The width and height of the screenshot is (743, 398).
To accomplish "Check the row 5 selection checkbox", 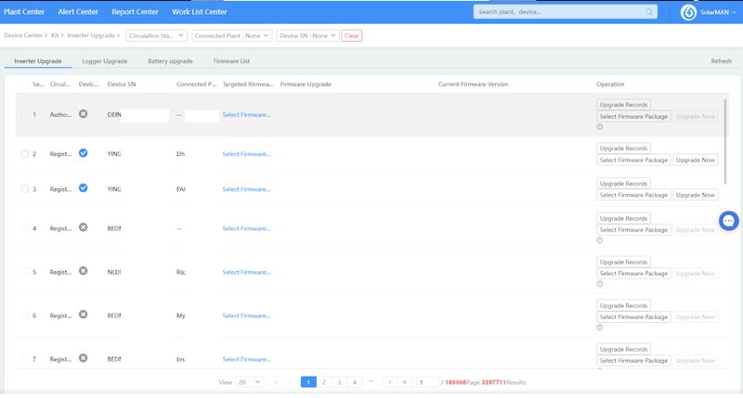I will point(24,272).
